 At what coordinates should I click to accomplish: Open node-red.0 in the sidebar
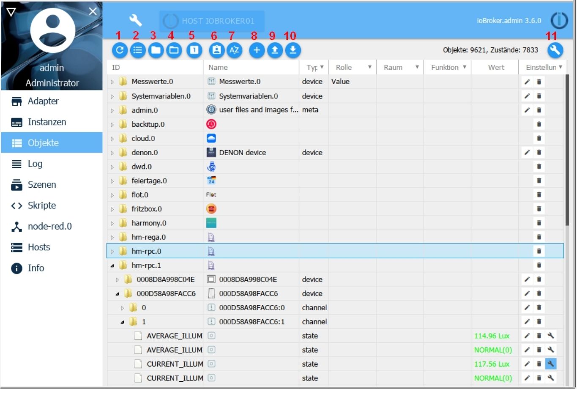52,226
